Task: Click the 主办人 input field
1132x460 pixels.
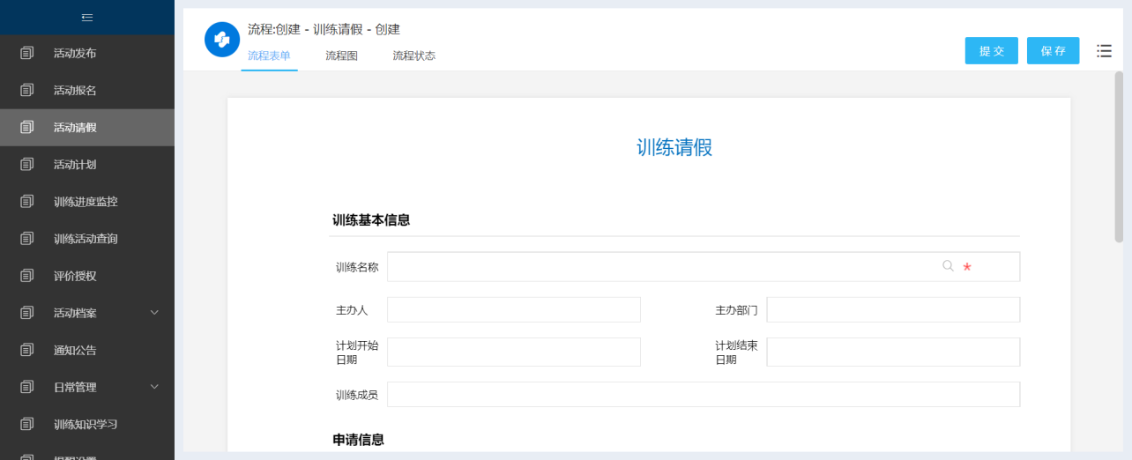Action: point(513,310)
